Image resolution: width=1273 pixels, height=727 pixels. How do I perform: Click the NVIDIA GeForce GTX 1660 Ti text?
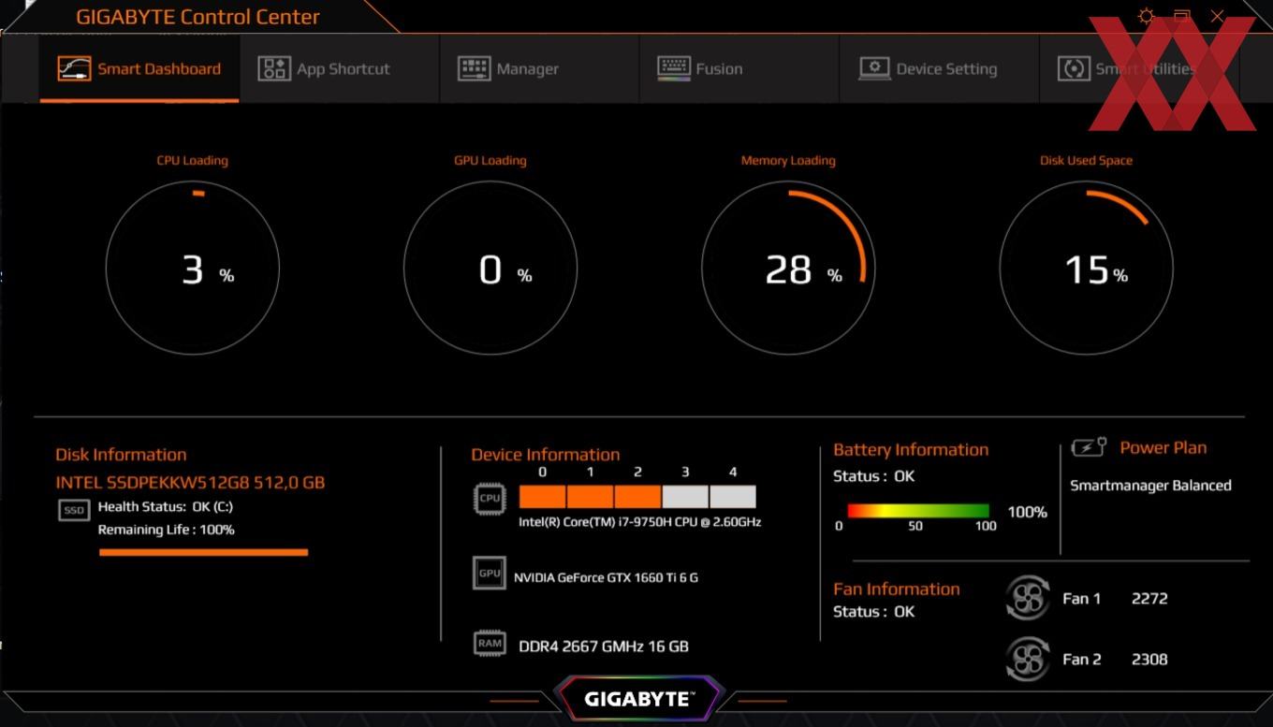click(x=606, y=577)
